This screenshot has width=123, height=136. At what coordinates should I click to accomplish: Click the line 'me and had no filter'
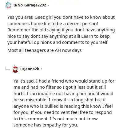(x=60, y=87)
